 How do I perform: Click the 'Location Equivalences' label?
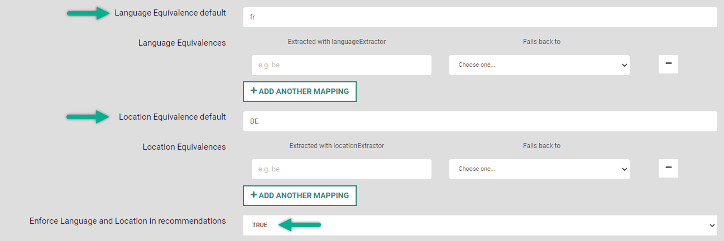point(184,147)
